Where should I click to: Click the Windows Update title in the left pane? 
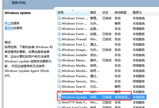[18, 13]
